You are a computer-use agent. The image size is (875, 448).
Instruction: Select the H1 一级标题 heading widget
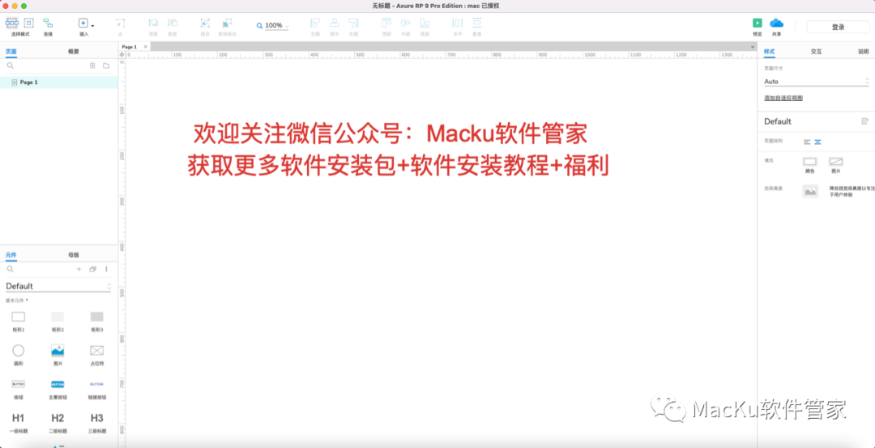tap(19, 423)
